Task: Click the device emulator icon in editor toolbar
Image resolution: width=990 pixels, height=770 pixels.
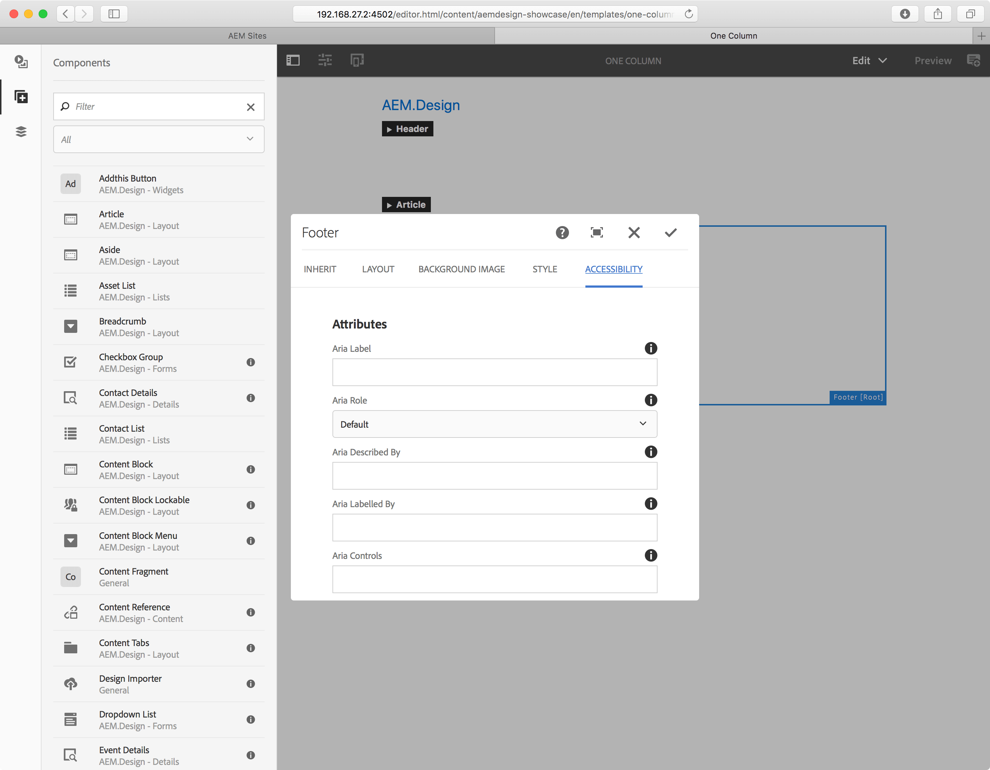Action: (357, 60)
